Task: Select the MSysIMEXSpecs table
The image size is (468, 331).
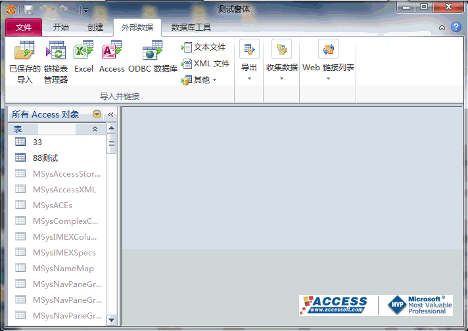Action: [x=57, y=253]
